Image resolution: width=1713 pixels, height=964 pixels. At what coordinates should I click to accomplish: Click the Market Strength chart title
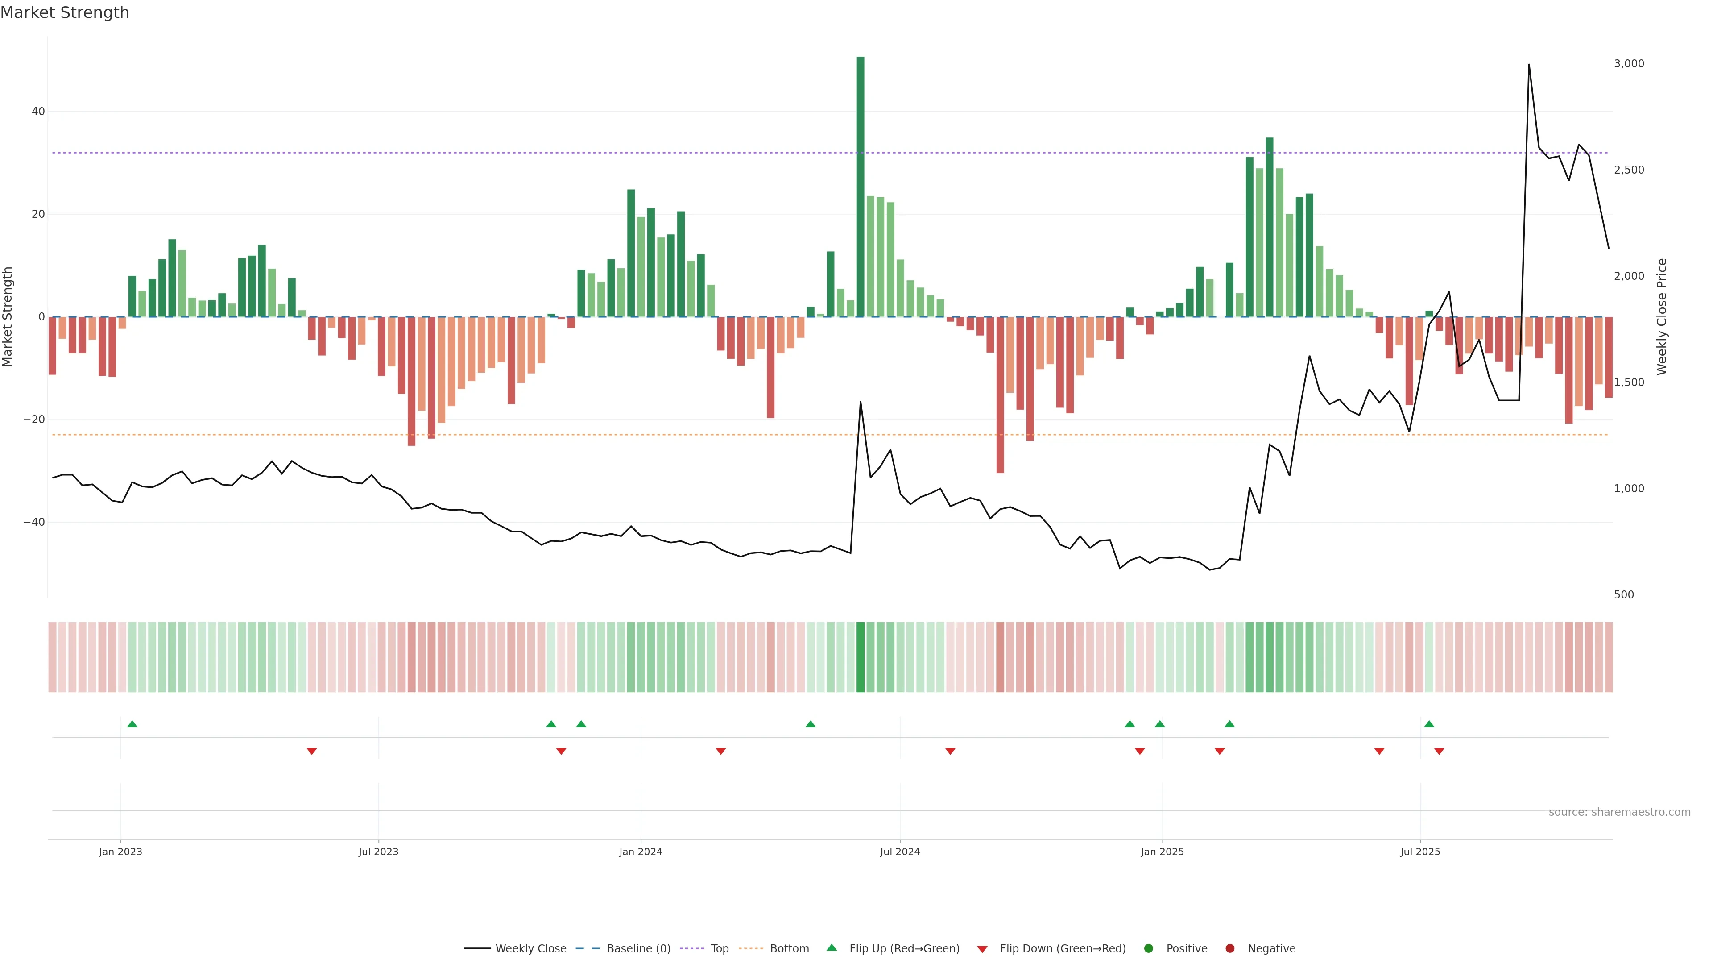pos(65,12)
